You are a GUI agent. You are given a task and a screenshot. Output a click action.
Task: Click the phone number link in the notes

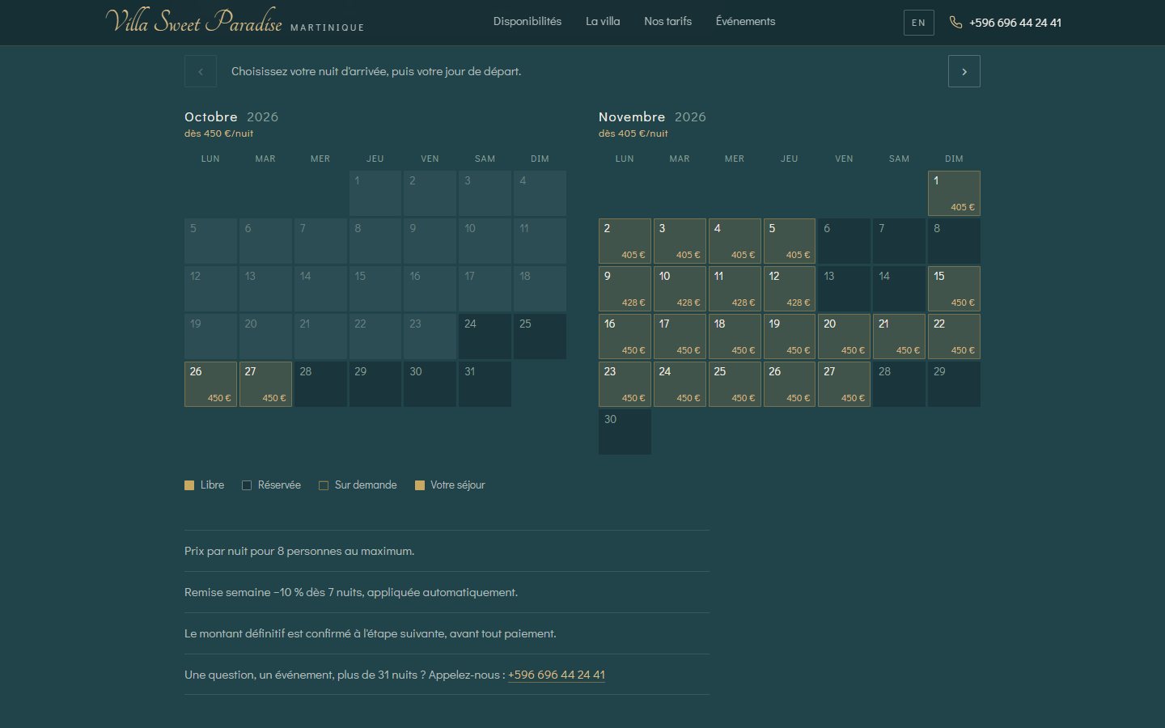(557, 675)
